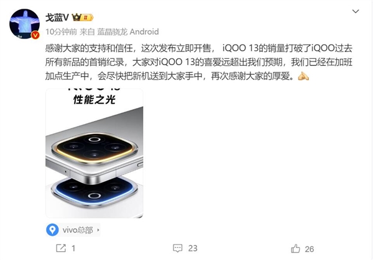
Task: Click the repost share icon
Action: point(61,248)
